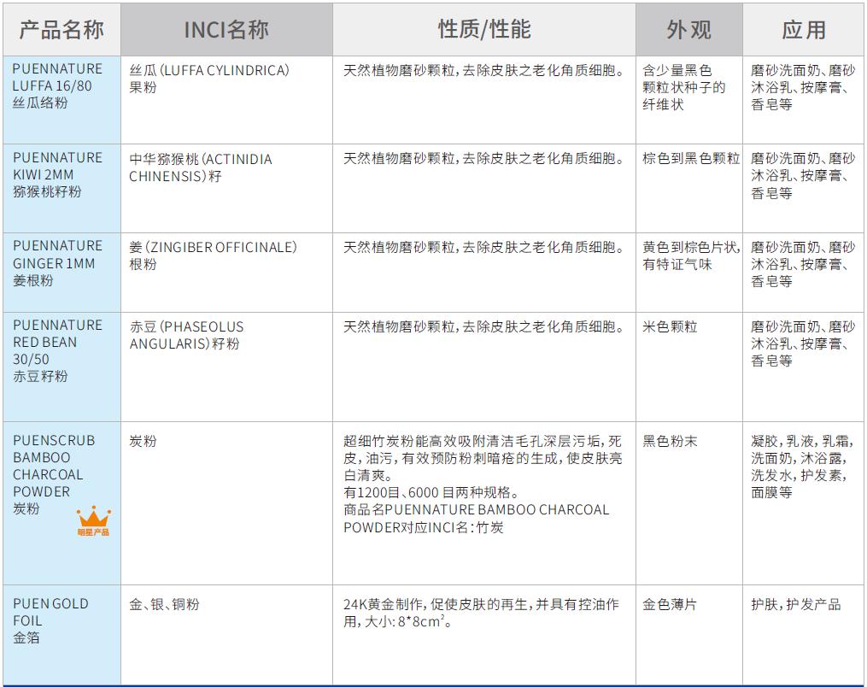
Task: Click 黑色粉末 appearance cell
Action: click(x=689, y=503)
